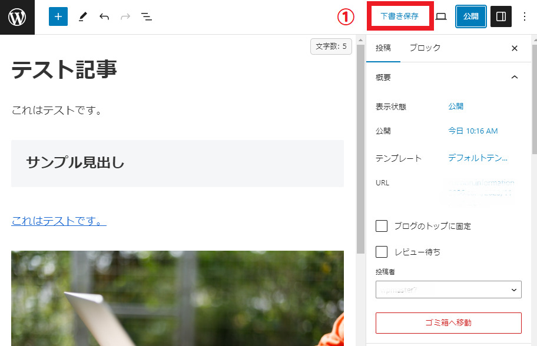The image size is (537, 346).
Task: Check the レビュー待ち checkbox
Action: coord(382,252)
